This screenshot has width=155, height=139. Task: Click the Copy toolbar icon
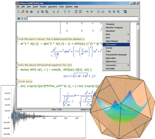[x=43, y=12]
